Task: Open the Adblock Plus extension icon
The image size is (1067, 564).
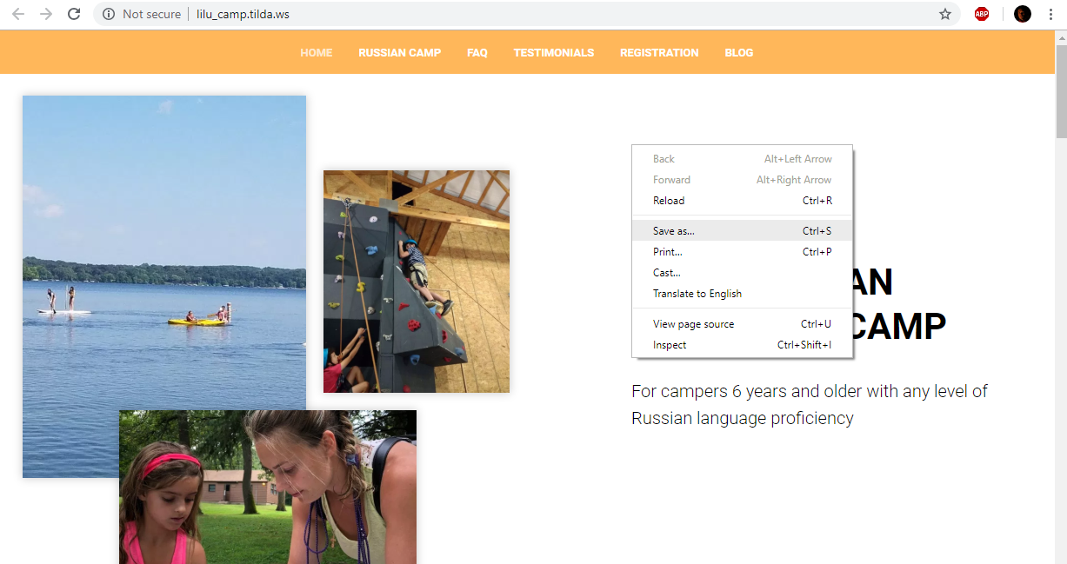Action: coord(982,14)
